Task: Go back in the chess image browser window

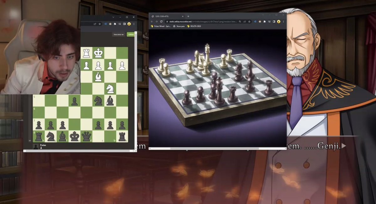Action: coord(152,21)
